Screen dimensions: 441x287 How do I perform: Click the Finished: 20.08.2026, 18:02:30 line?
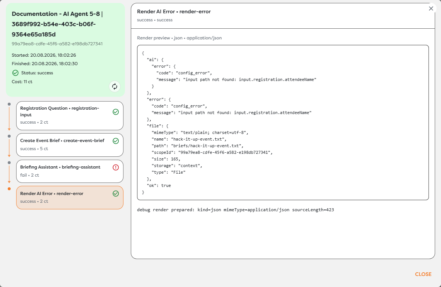pyautogui.click(x=44, y=64)
